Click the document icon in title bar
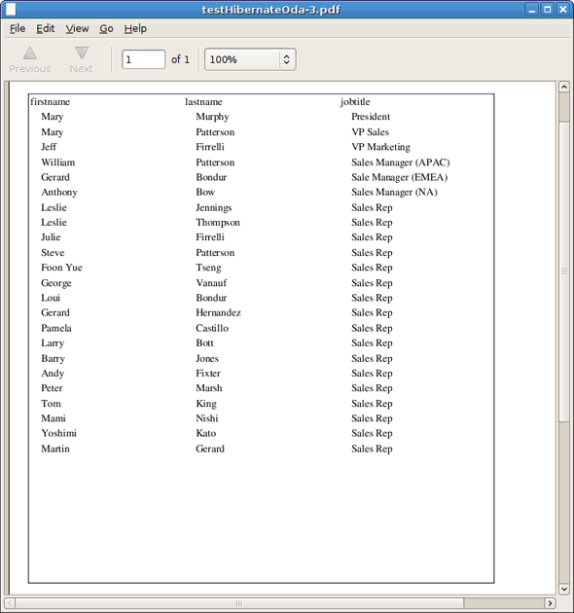The image size is (574, 613). coord(11,9)
